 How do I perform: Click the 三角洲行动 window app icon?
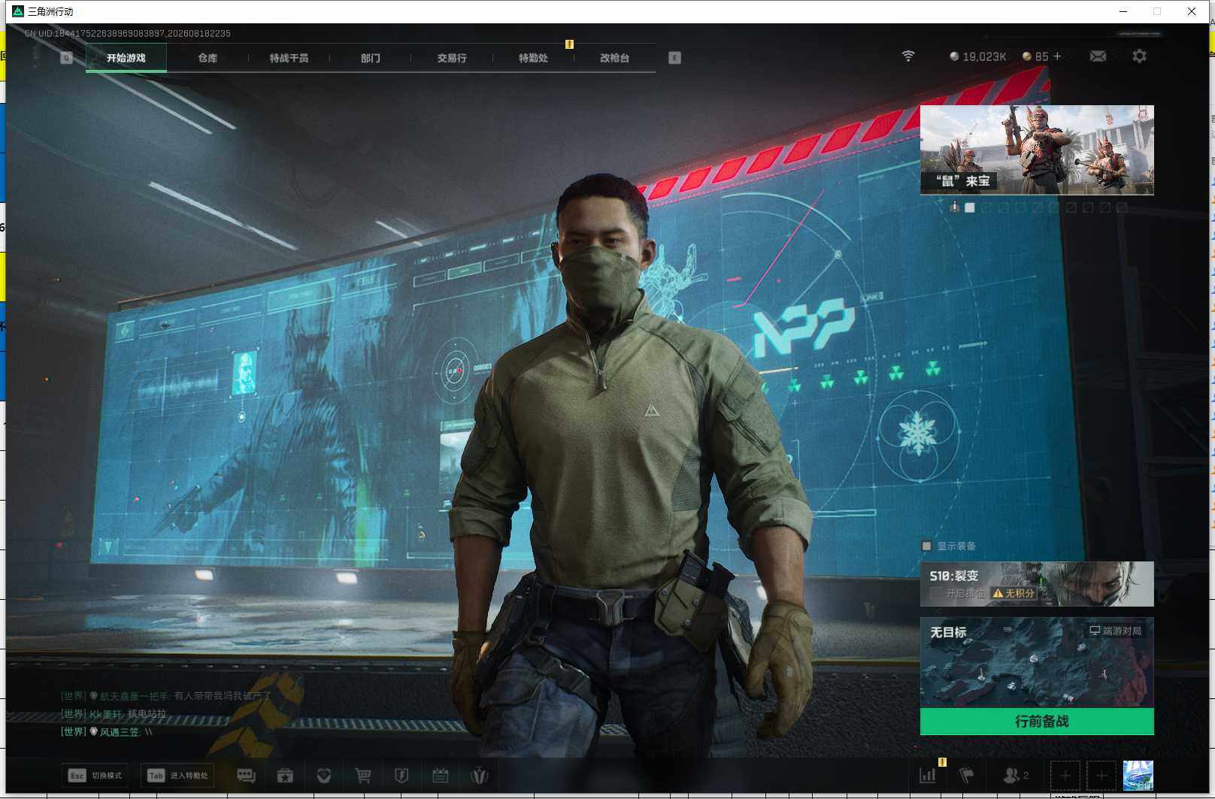point(18,11)
